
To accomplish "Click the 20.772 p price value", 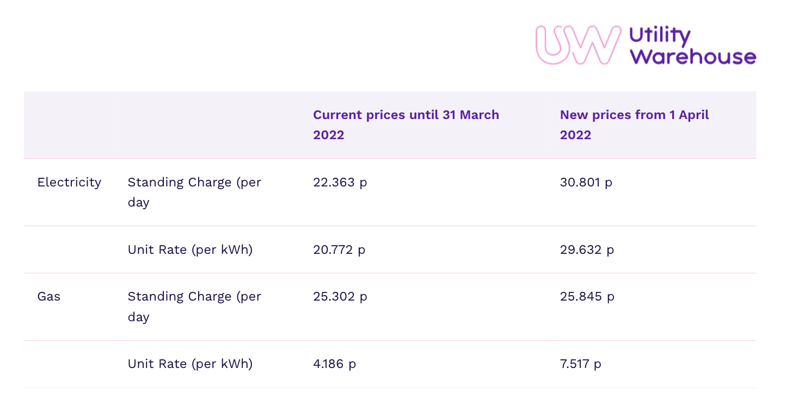I will pyautogui.click(x=339, y=249).
